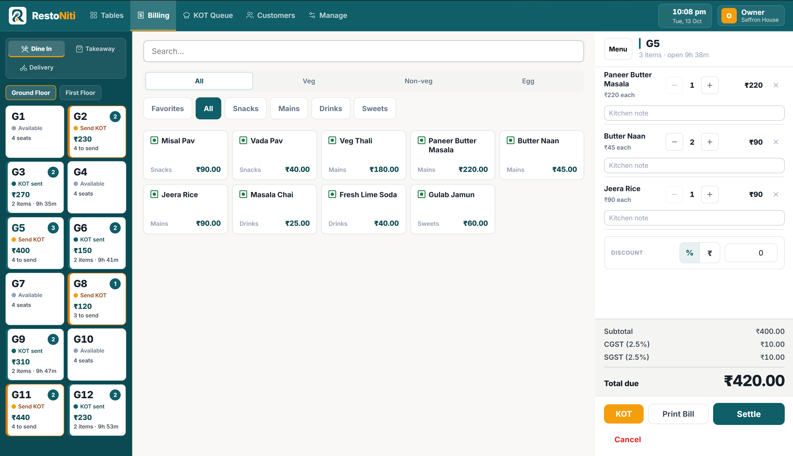
Task: Click the menu search field
Action: click(x=363, y=51)
